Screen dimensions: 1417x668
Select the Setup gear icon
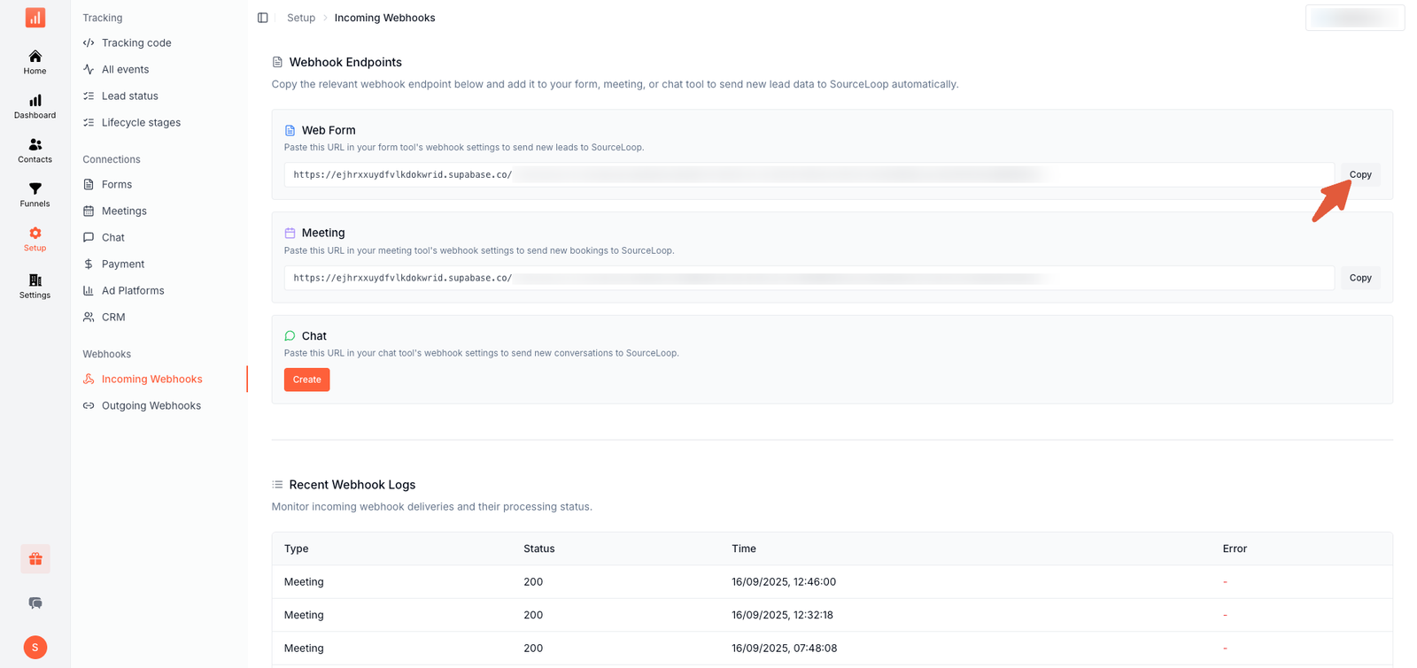[35, 234]
